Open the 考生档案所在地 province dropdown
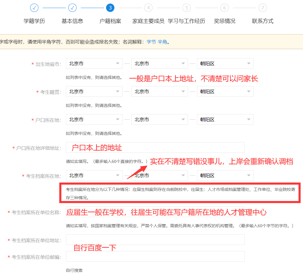 click(94, 175)
